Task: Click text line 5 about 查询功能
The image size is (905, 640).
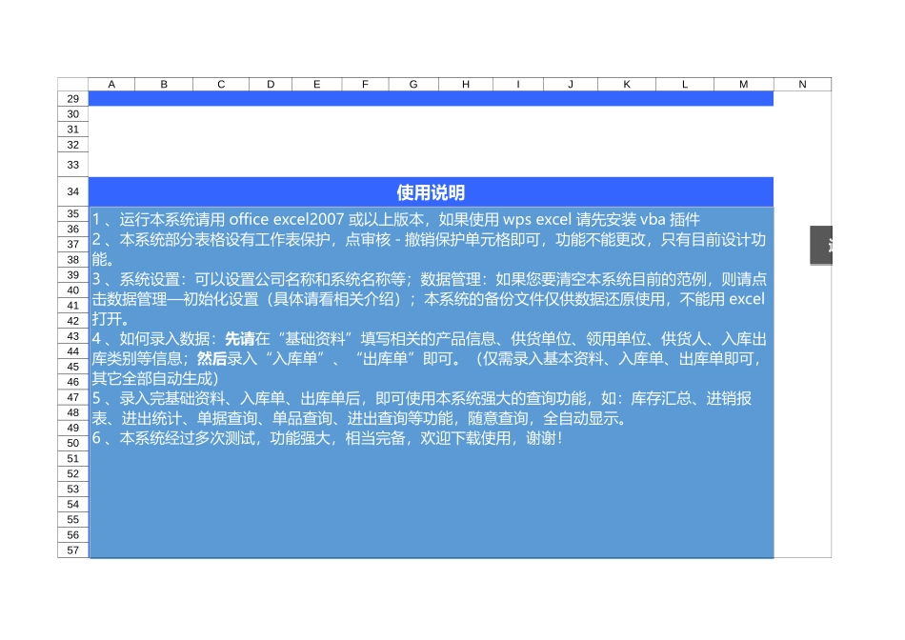Action: pyautogui.click(x=422, y=408)
